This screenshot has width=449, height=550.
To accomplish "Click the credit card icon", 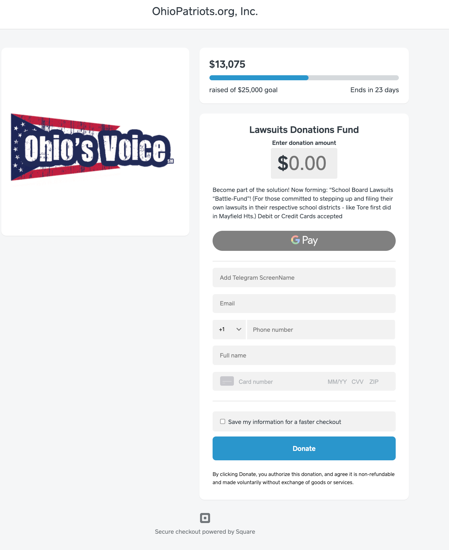I will pos(227,381).
